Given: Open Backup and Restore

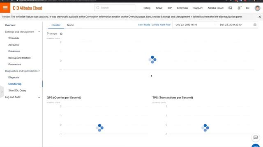Looking at the screenshot, I should (x=19, y=58).
